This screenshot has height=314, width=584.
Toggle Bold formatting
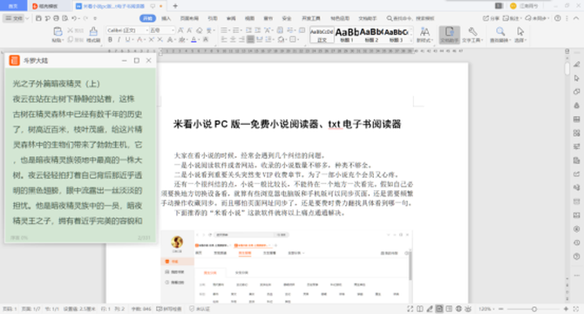coord(110,39)
